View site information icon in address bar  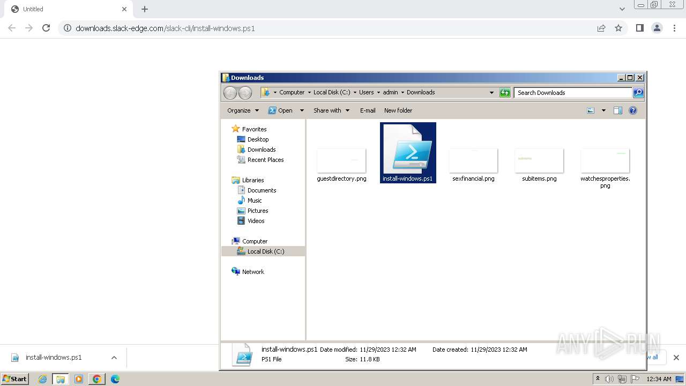click(x=68, y=28)
